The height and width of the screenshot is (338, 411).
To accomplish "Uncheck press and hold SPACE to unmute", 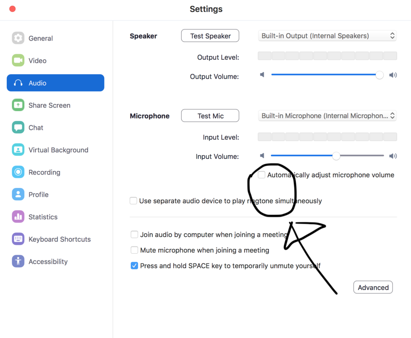I will coord(134,266).
